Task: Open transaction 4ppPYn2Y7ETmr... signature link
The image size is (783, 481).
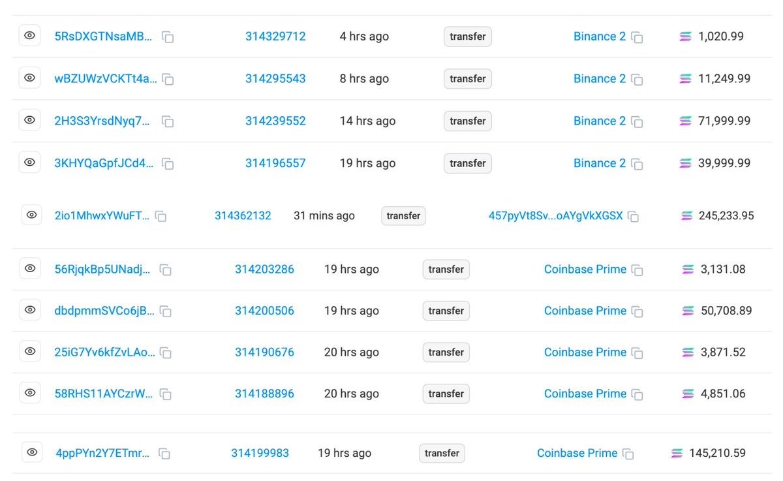Action: coord(102,453)
